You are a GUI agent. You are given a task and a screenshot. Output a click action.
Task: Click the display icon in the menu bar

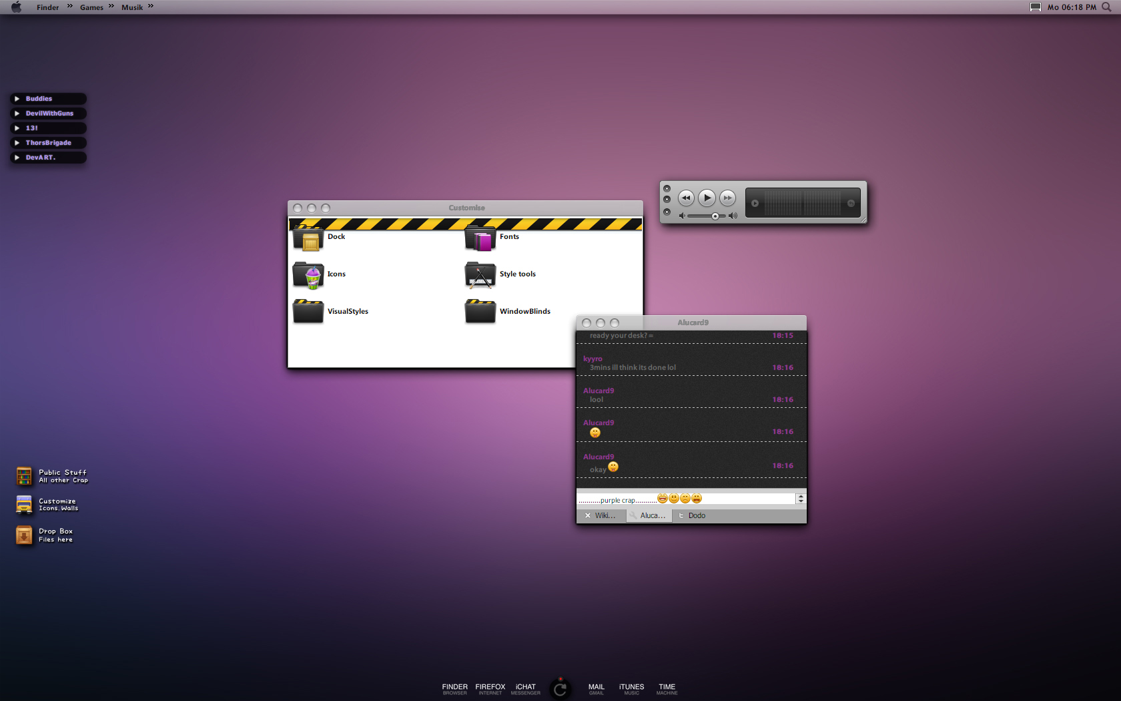tap(1036, 7)
